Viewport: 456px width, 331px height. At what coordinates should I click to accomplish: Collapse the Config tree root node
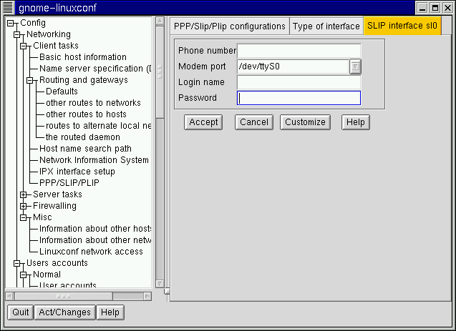(x=10, y=23)
